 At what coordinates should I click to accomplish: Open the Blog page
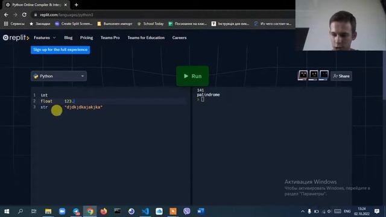click(x=68, y=37)
